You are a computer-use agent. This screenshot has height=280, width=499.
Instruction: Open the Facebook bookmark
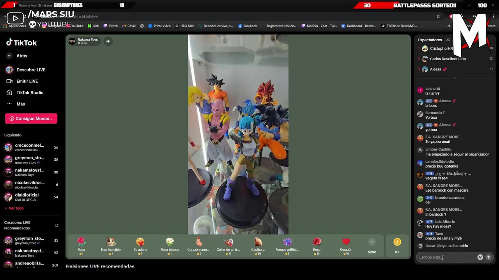(x=248, y=26)
